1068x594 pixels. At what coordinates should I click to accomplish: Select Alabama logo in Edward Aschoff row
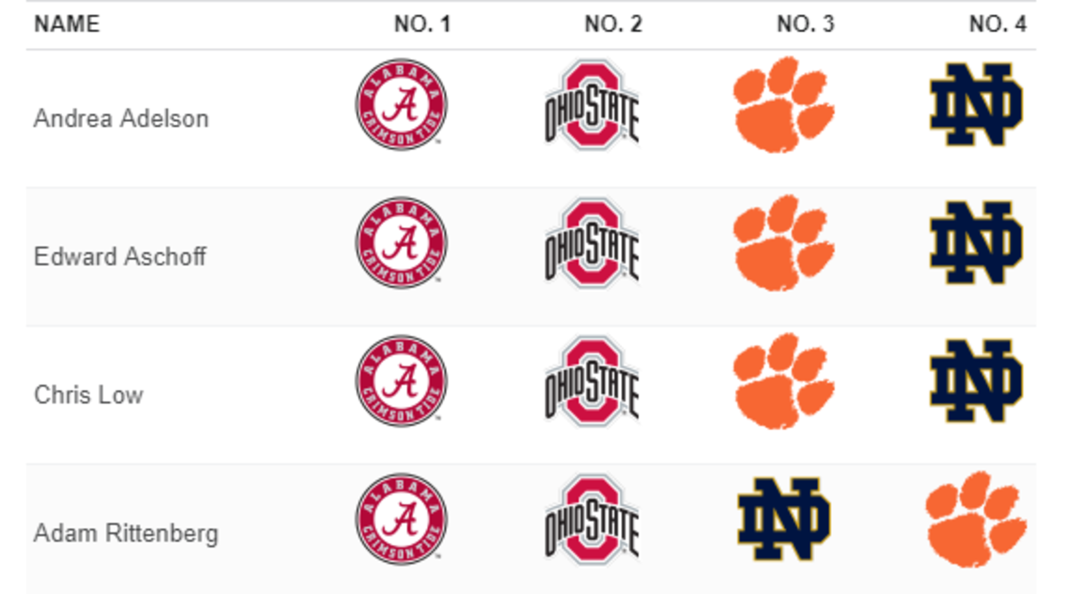[400, 243]
